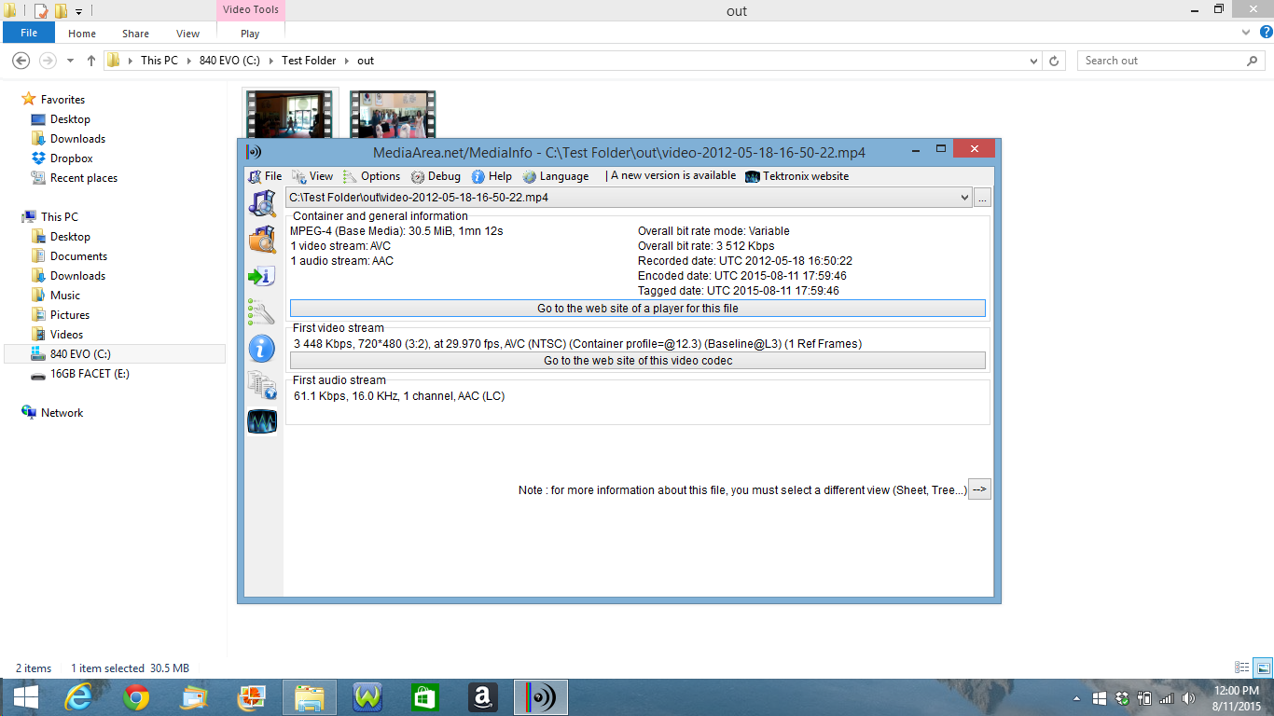Open the dropdown arrow after 'Test Folder' breadcrumb
Viewport: 1274px width, 716px height.
point(347,61)
